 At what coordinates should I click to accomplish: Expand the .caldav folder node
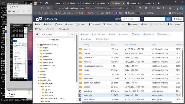[39, 51]
